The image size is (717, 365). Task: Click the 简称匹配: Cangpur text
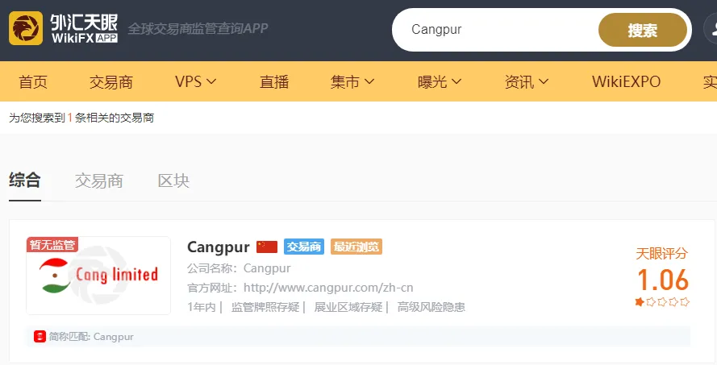[x=91, y=337]
